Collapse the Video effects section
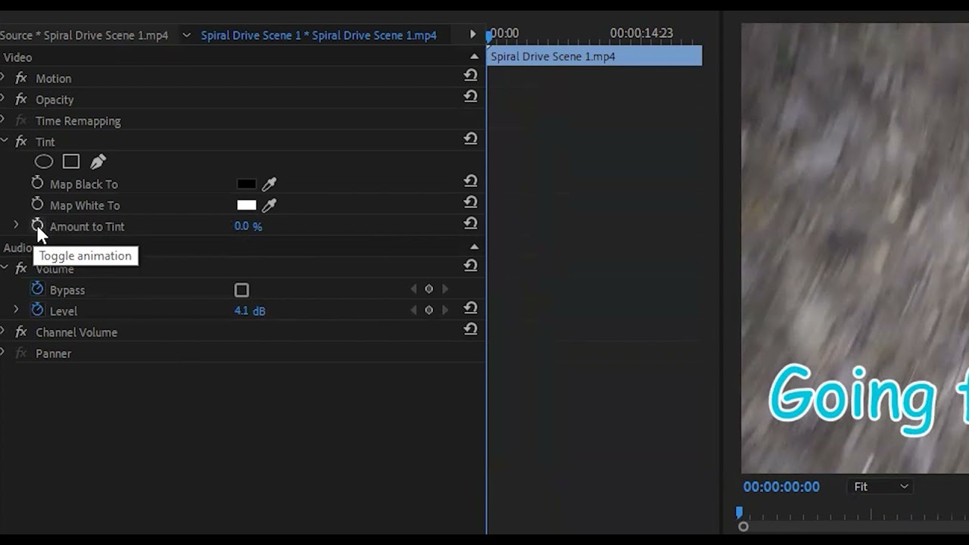The height and width of the screenshot is (545, 969). click(475, 57)
